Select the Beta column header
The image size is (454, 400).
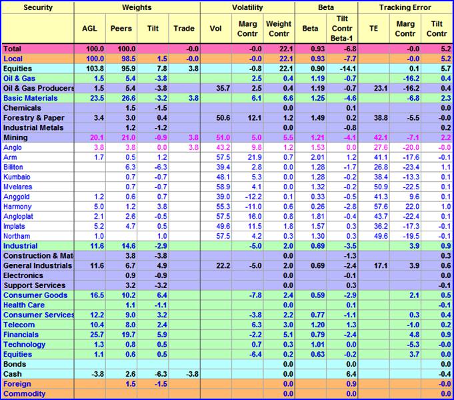310,29
